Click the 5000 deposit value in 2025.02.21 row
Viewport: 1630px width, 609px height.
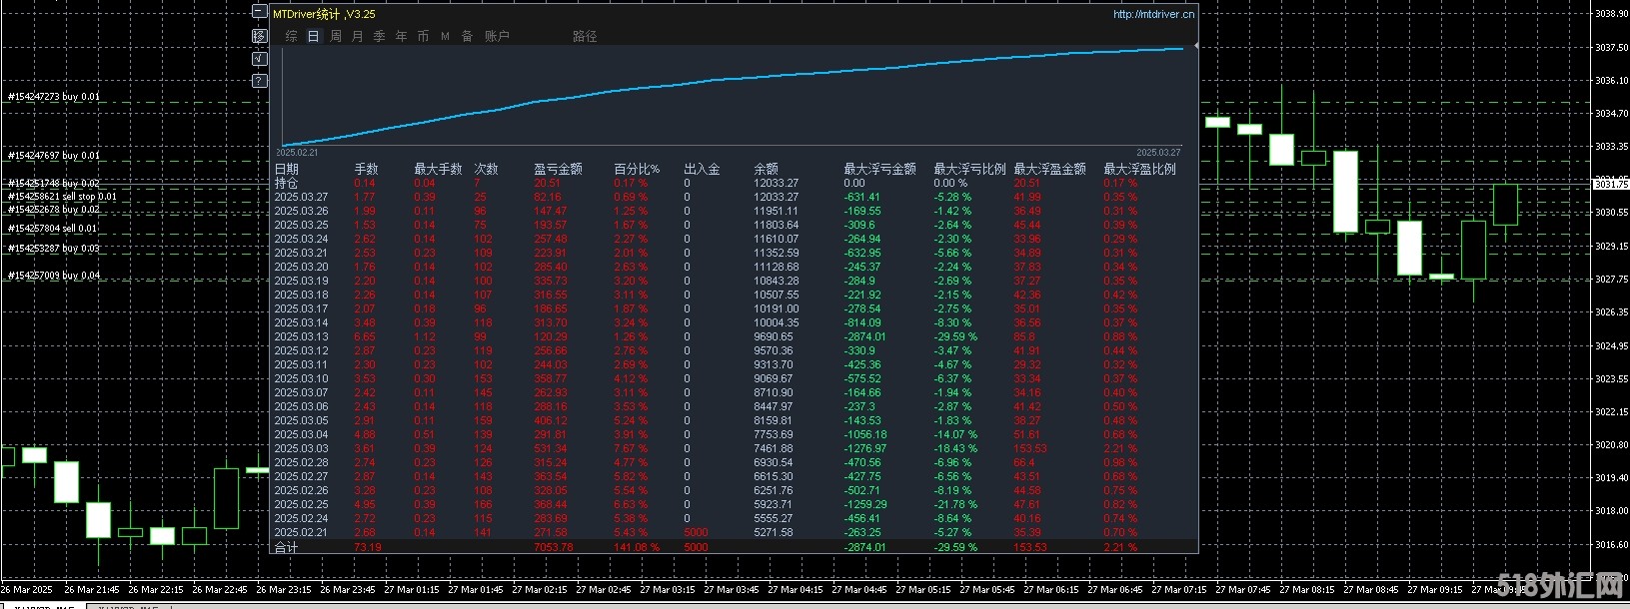tap(696, 532)
